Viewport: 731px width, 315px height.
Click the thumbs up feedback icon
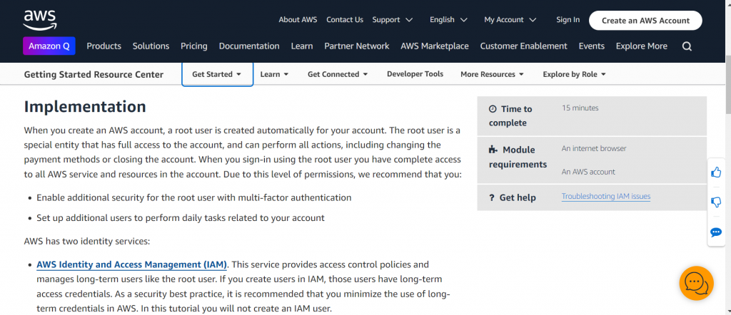pos(716,172)
